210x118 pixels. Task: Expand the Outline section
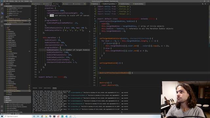(x=17, y=97)
